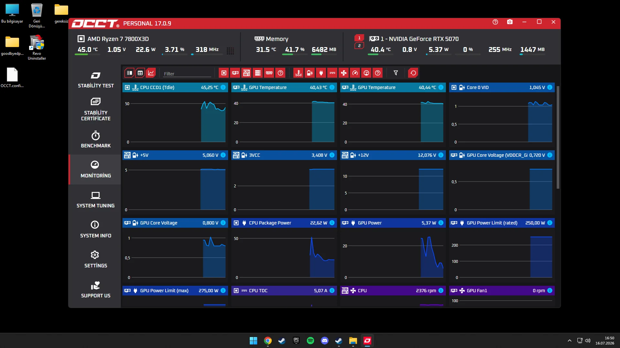
Task: Toggle the frequency gauge sensor filter
Action: point(355,73)
